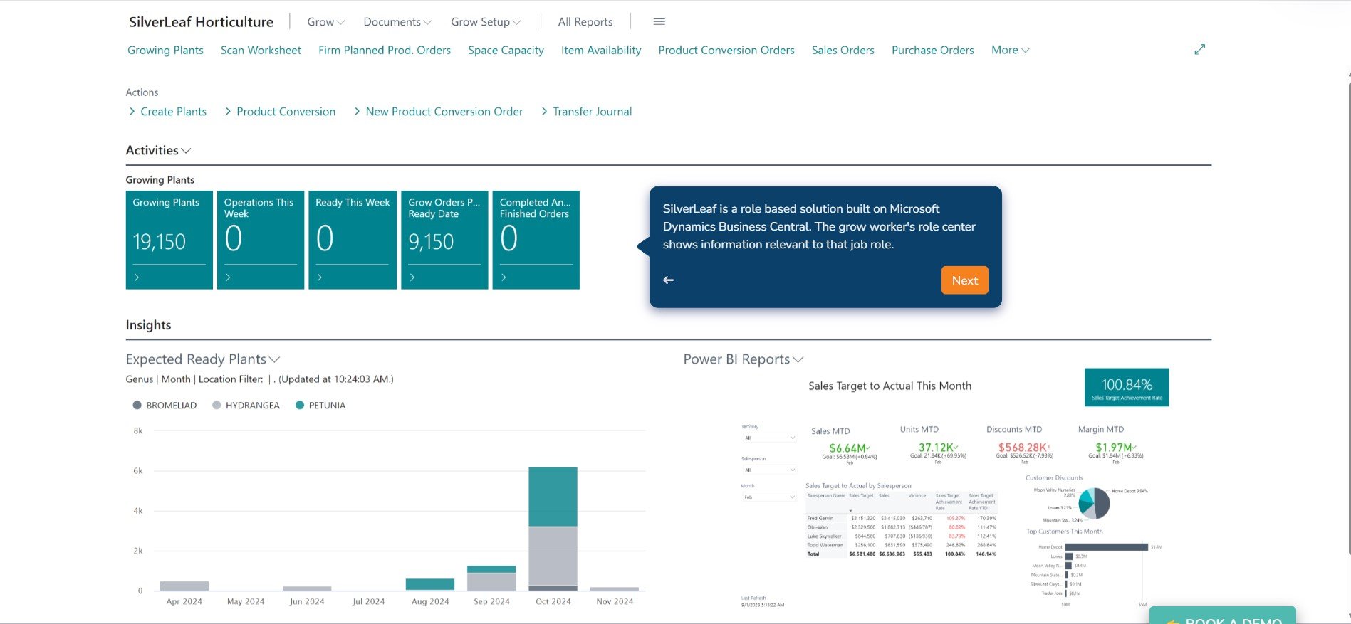The height and width of the screenshot is (624, 1351).
Task: Go to Growing Plants page link
Action: click(x=165, y=50)
